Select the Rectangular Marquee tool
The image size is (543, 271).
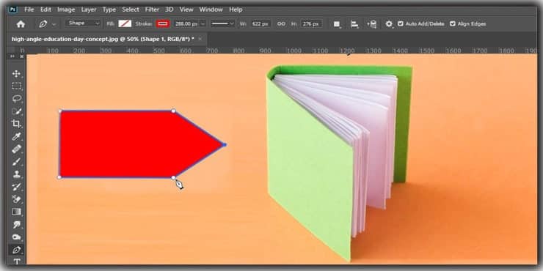(16, 86)
